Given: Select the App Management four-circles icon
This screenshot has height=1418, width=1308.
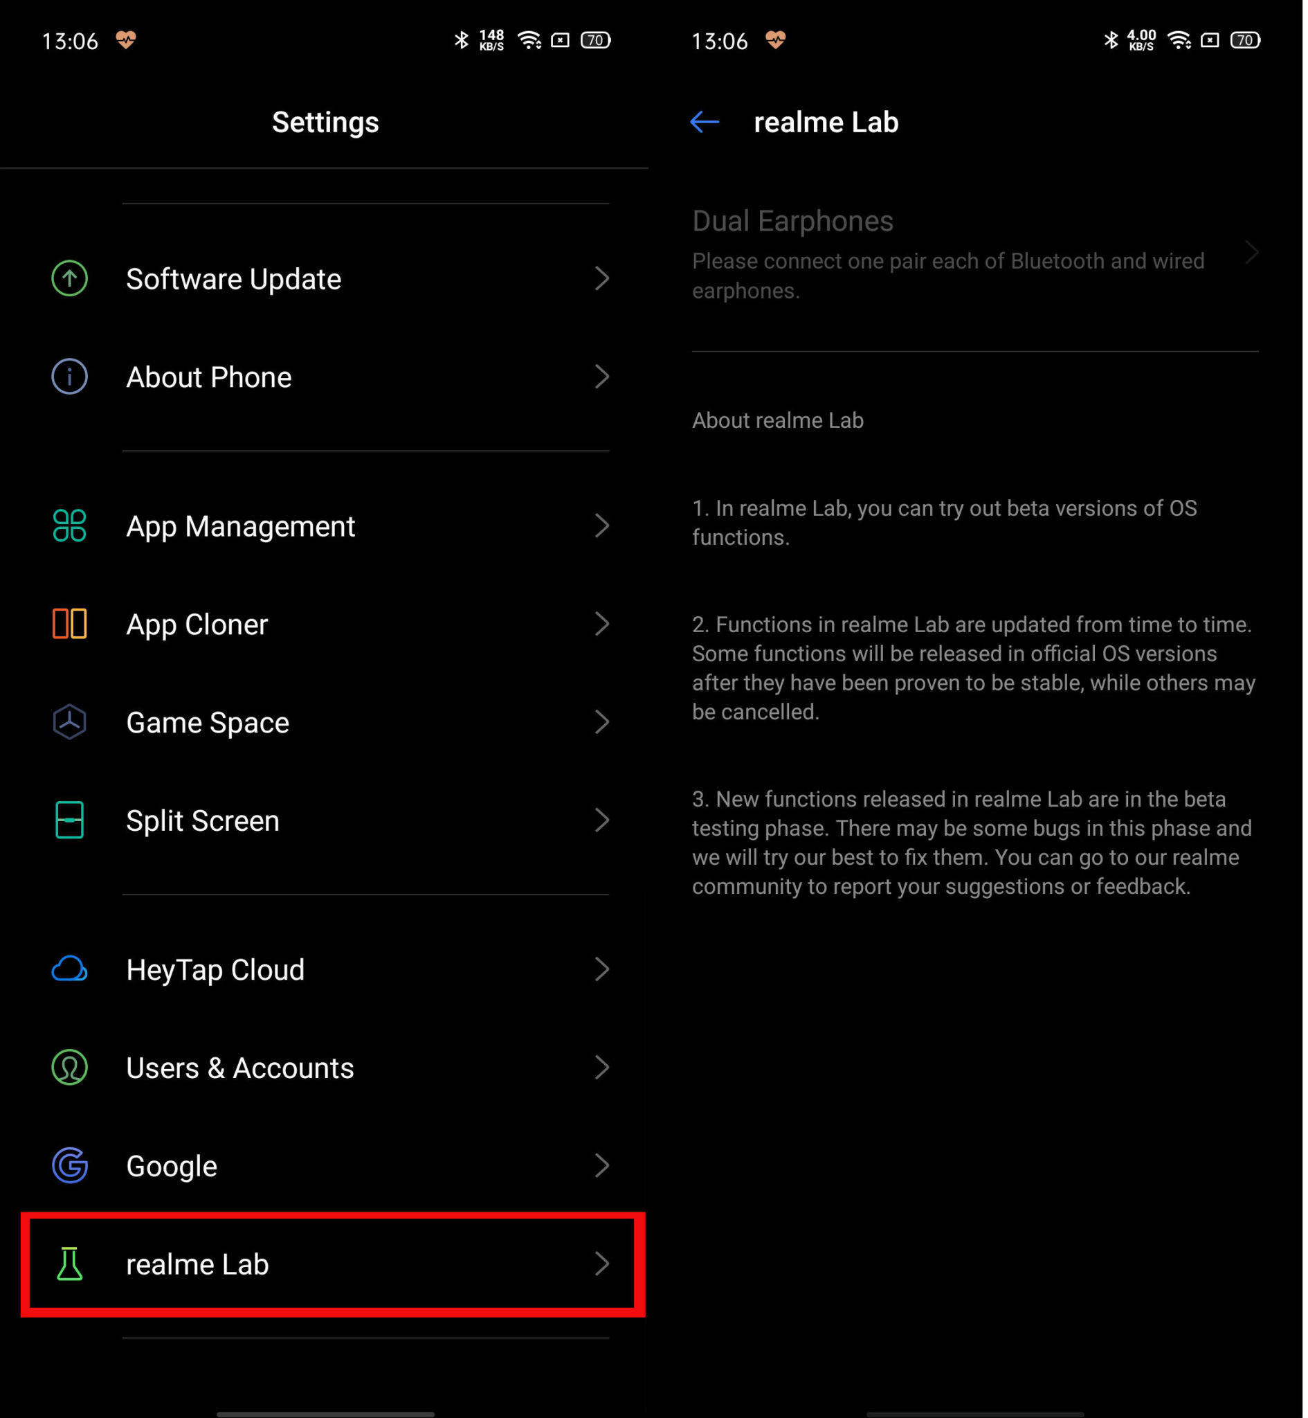Looking at the screenshot, I should point(69,526).
